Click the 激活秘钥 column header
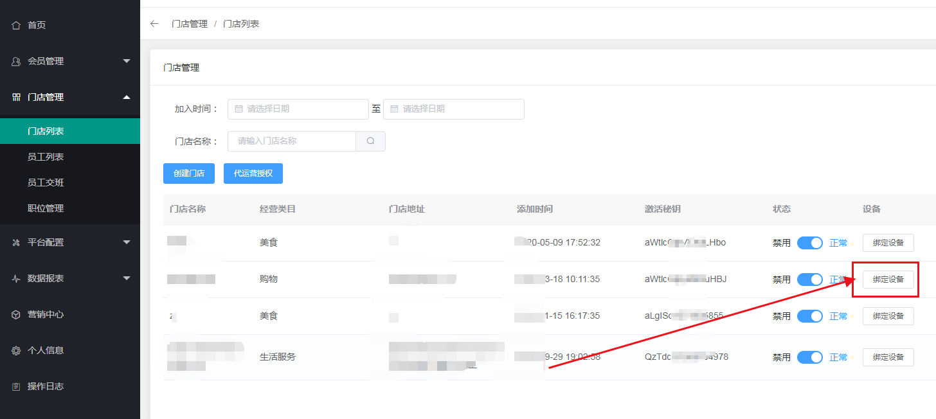This screenshot has width=936, height=419. (663, 209)
